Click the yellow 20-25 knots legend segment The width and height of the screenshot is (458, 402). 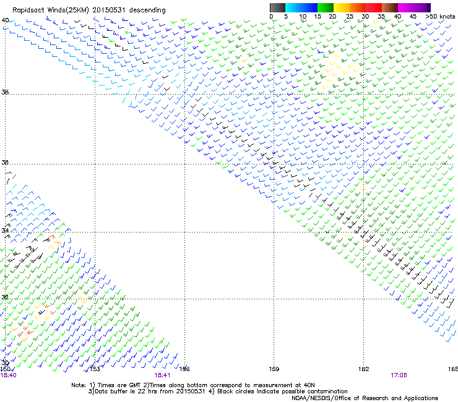342,7
